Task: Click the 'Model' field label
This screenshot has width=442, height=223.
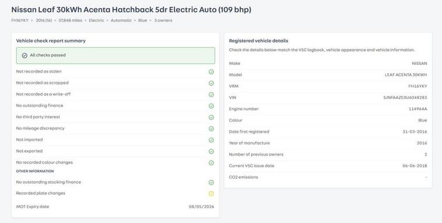Action: (235, 75)
